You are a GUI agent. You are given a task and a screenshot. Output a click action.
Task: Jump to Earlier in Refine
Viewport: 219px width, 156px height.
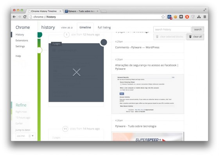[x=19, y=123]
